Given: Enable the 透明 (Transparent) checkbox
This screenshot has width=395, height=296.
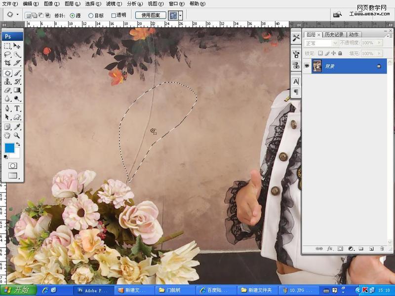Looking at the screenshot, I should [113, 15].
